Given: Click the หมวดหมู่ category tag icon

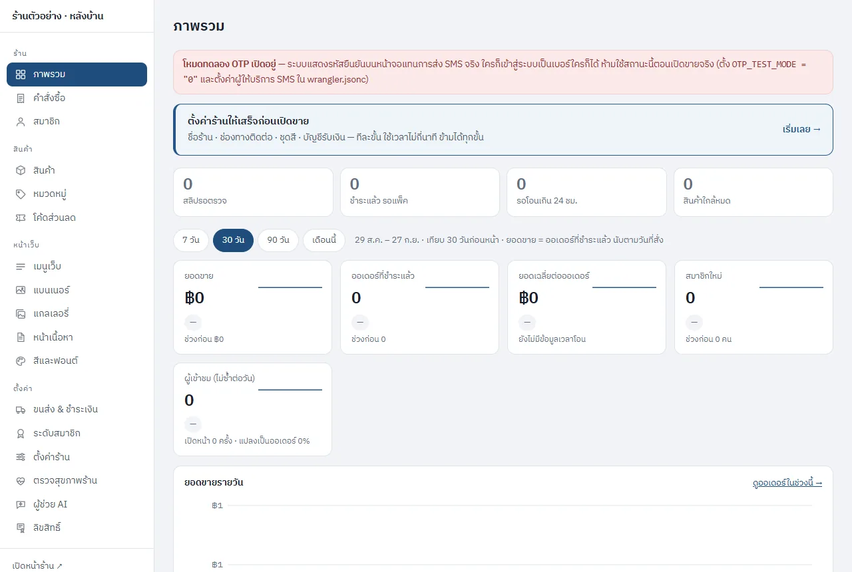Looking at the screenshot, I should [x=21, y=194].
